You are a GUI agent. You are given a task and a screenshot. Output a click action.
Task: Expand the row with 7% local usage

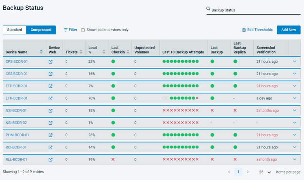click(x=295, y=86)
